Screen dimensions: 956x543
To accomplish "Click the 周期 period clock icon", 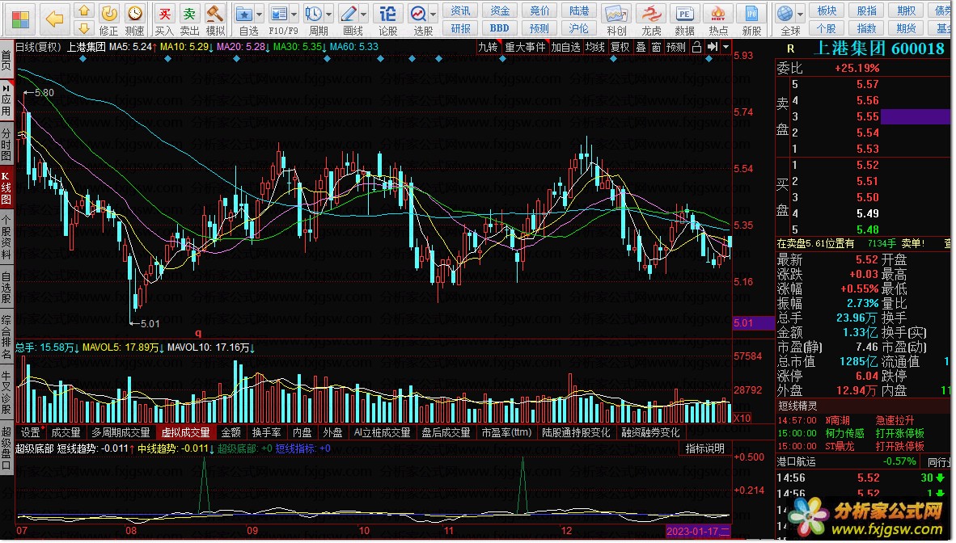I will [314, 14].
